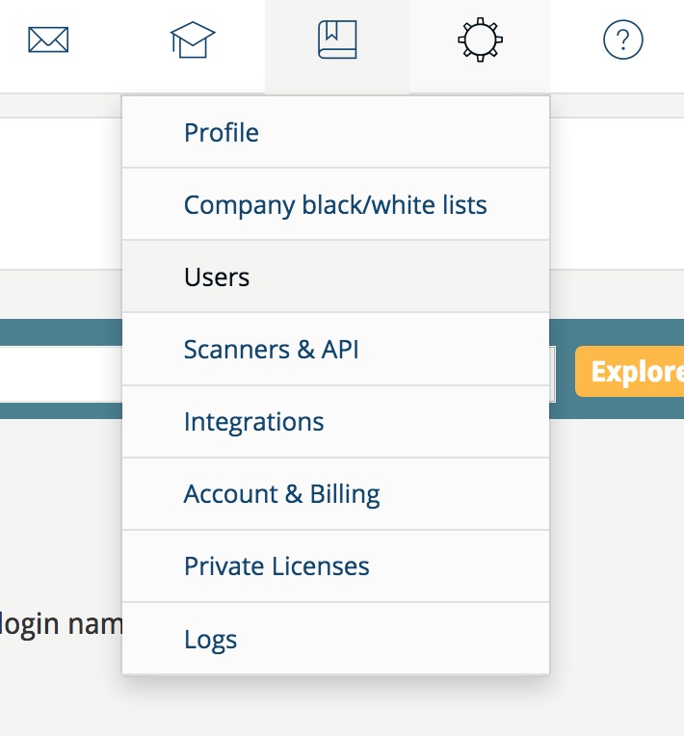Click the orange Explore button

[629, 371]
